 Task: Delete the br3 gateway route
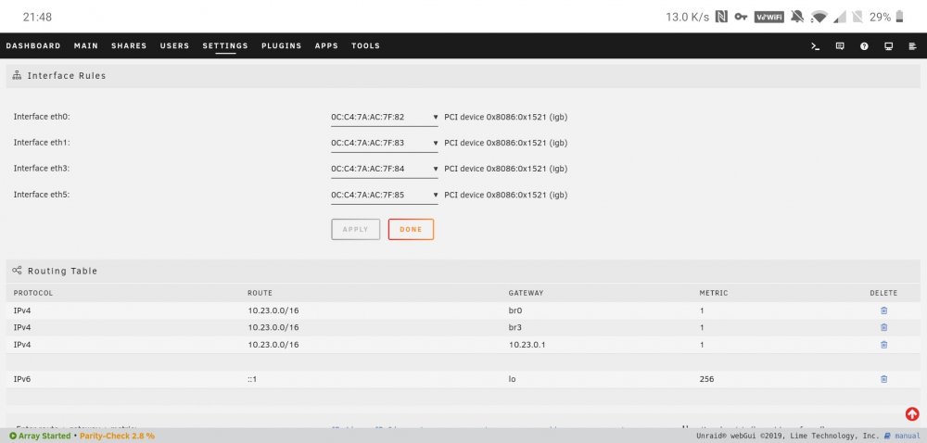(883, 327)
